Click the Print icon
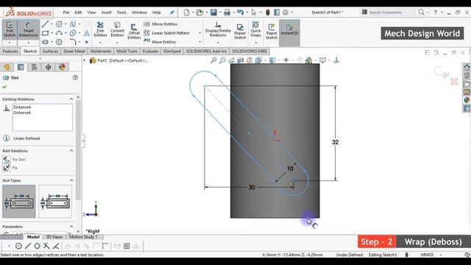Image resolution: width=471 pixels, height=265 pixels. [x=227, y=13]
